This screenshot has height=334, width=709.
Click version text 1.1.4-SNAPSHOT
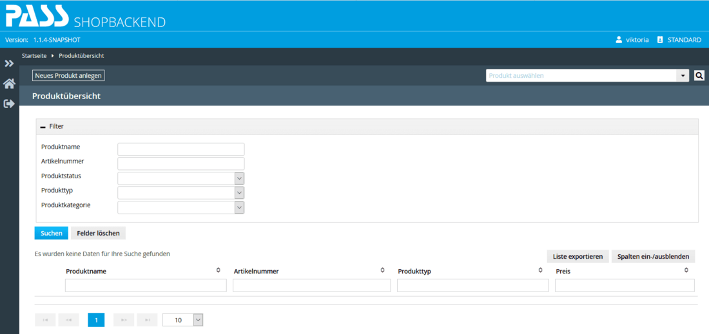coord(57,40)
